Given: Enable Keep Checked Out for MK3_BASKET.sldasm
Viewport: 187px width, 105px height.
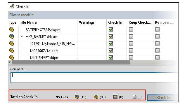Looking at the screenshot, I should (x=131, y=36).
